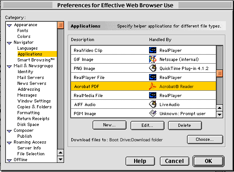The image size is (234, 172).
Task: Select the RealMedia File row
Action: (x=143, y=95)
